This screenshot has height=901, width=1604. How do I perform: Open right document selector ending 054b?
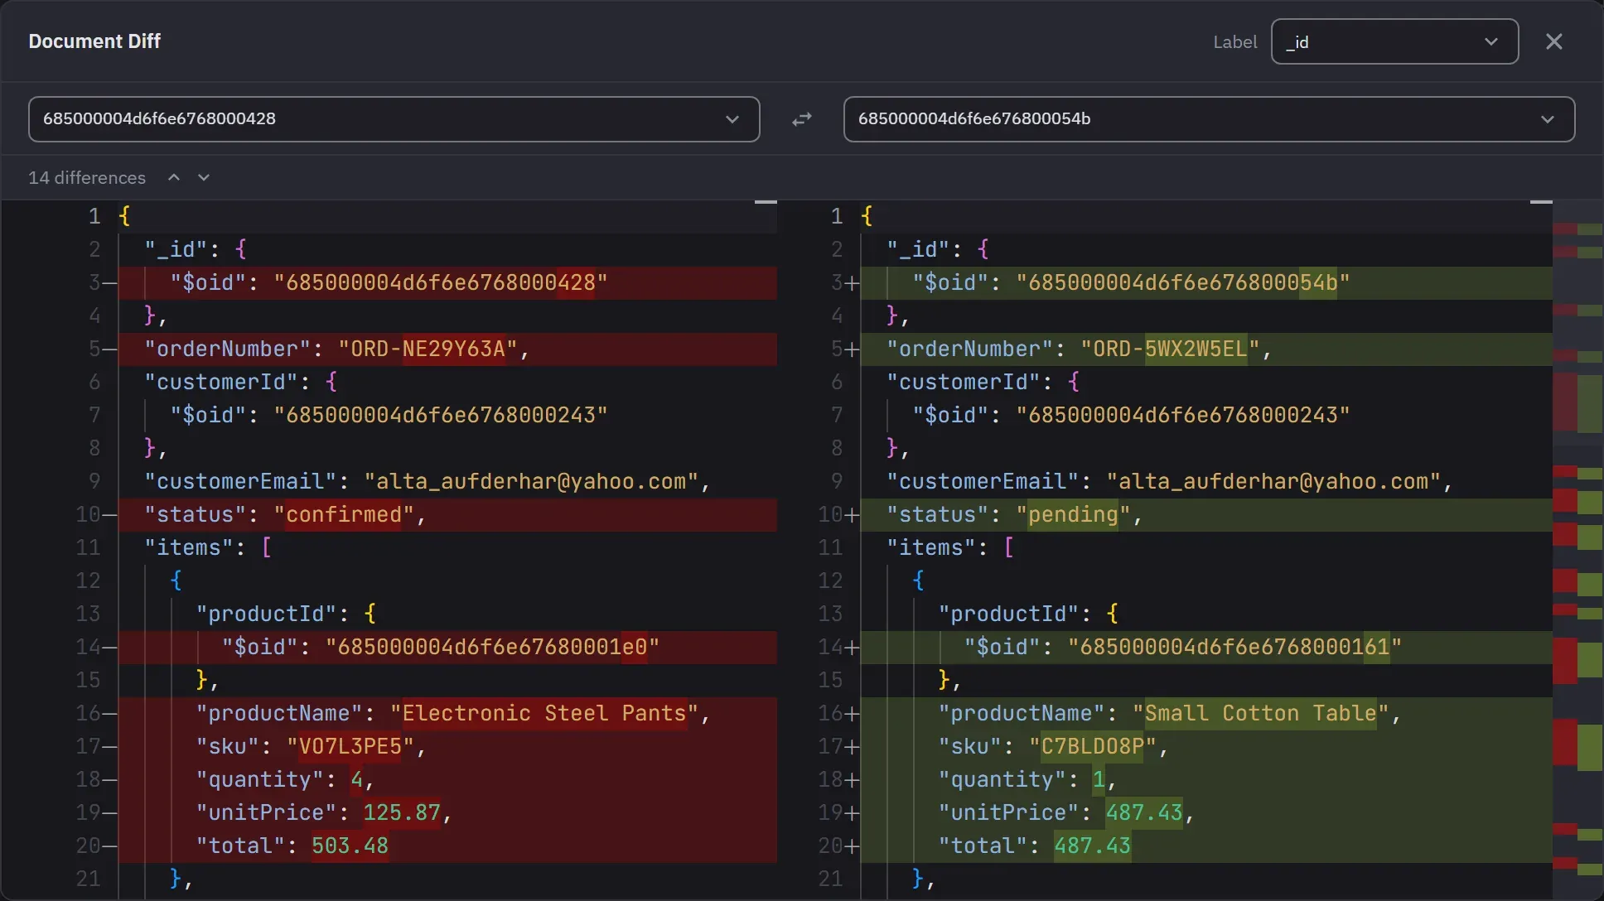click(x=1209, y=119)
